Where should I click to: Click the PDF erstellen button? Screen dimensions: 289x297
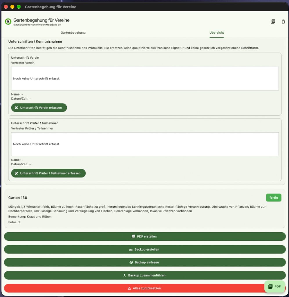pyautogui.click(x=145, y=236)
